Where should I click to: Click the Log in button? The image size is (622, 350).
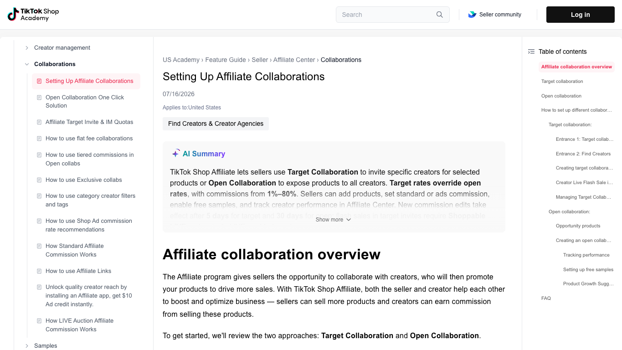point(581,15)
